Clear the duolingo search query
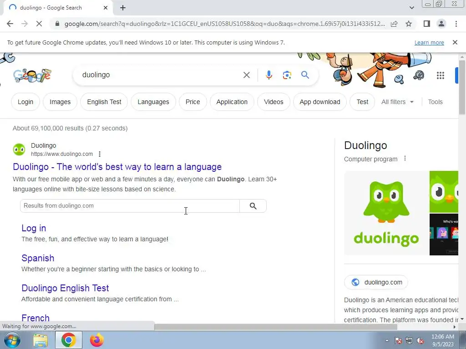This screenshot has width=466, height=349. tap(246, 75)
